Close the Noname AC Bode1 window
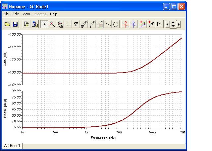The height and width of the screenshot is (151, 212). point(182,7)
